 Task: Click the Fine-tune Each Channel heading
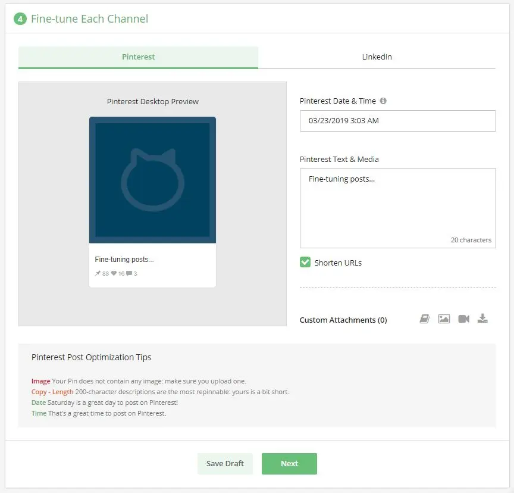pyautogui.click(x=89, y=19)
